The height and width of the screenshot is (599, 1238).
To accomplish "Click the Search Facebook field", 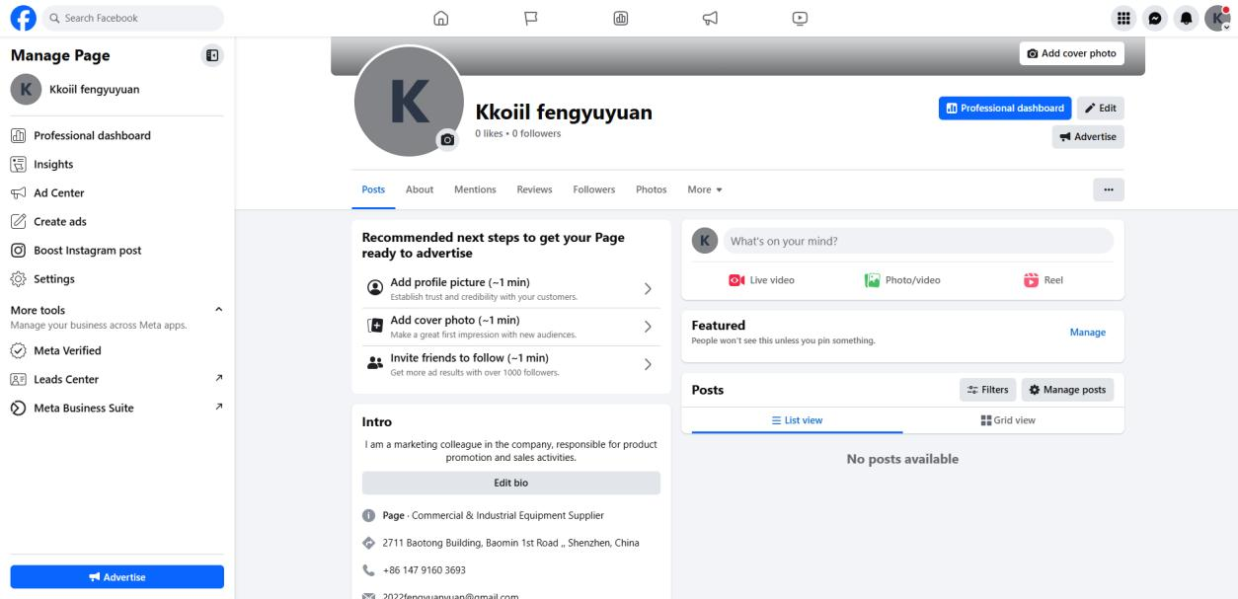I will click(x=132, y=18).
